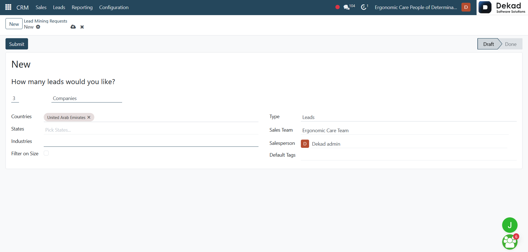This screenshot has height=252, width=528.
Task: Open the Reporting menu
Action: pyautogui.click(x=82, y=7)
